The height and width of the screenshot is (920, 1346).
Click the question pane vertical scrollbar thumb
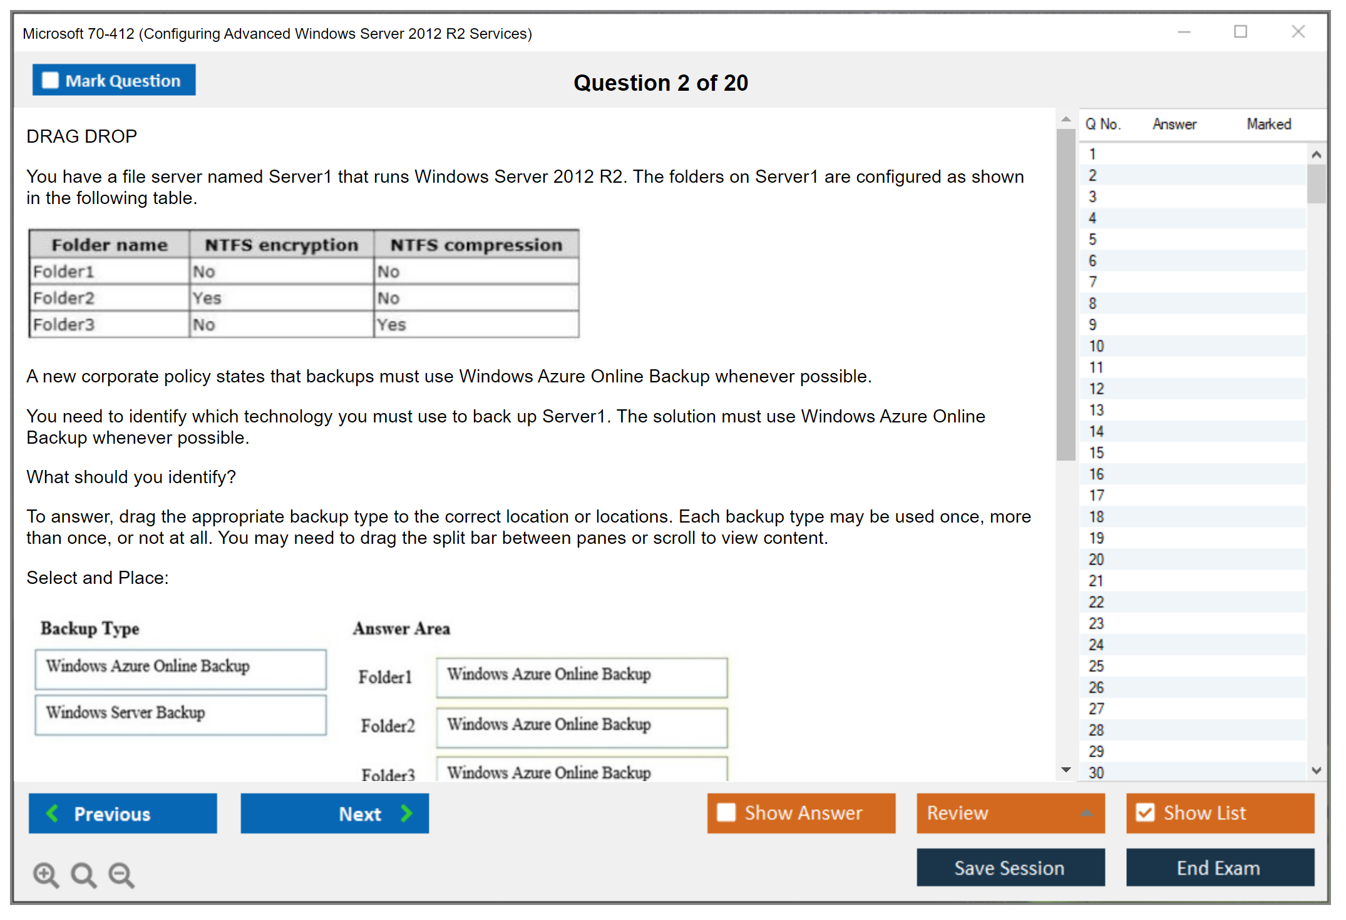click(x=1066, y=294)
